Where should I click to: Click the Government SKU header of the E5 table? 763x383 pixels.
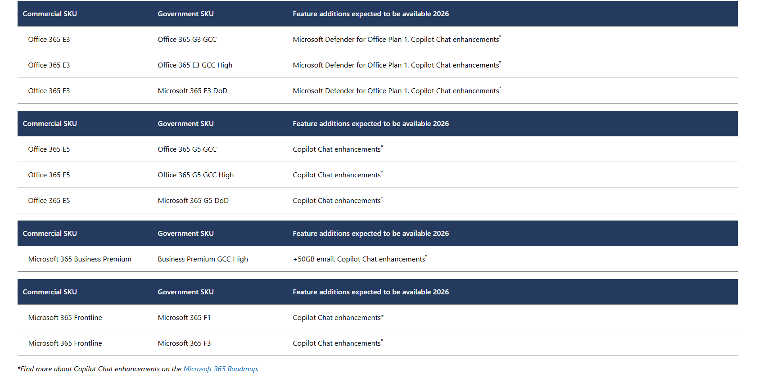pos(185,124)
